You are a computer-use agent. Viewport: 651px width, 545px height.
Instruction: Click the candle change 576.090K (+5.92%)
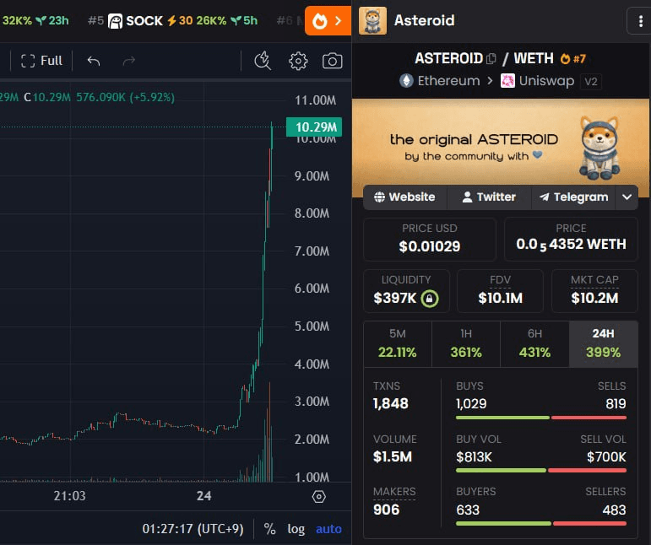[125, 98]
